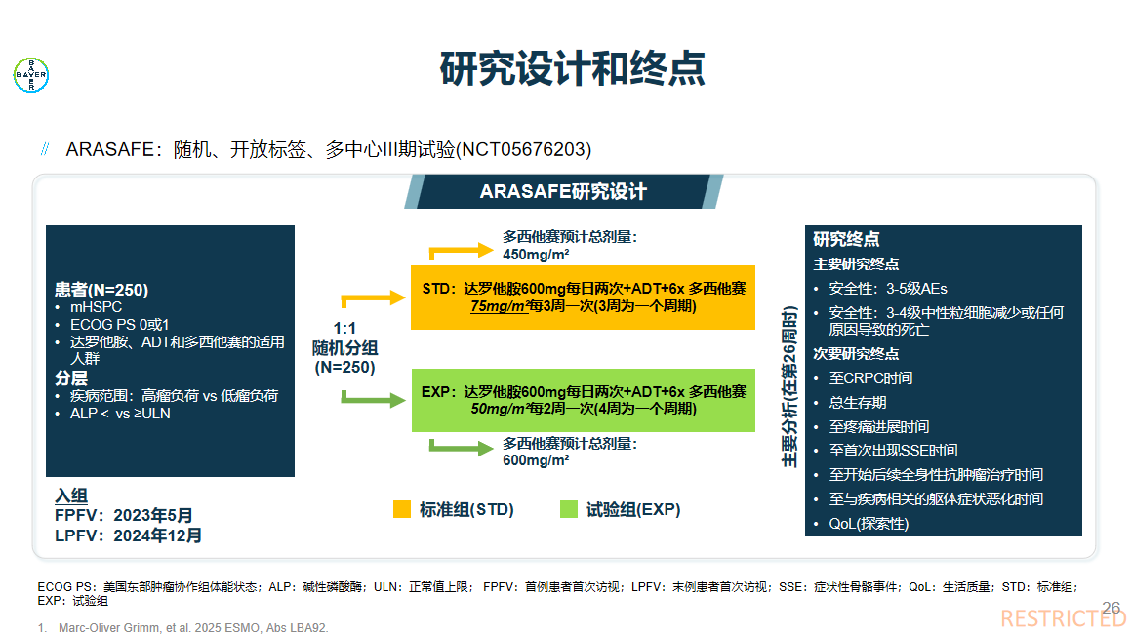Click the 分层 heading
Viewport: 1132px width, 634px height.
point(70,377)
